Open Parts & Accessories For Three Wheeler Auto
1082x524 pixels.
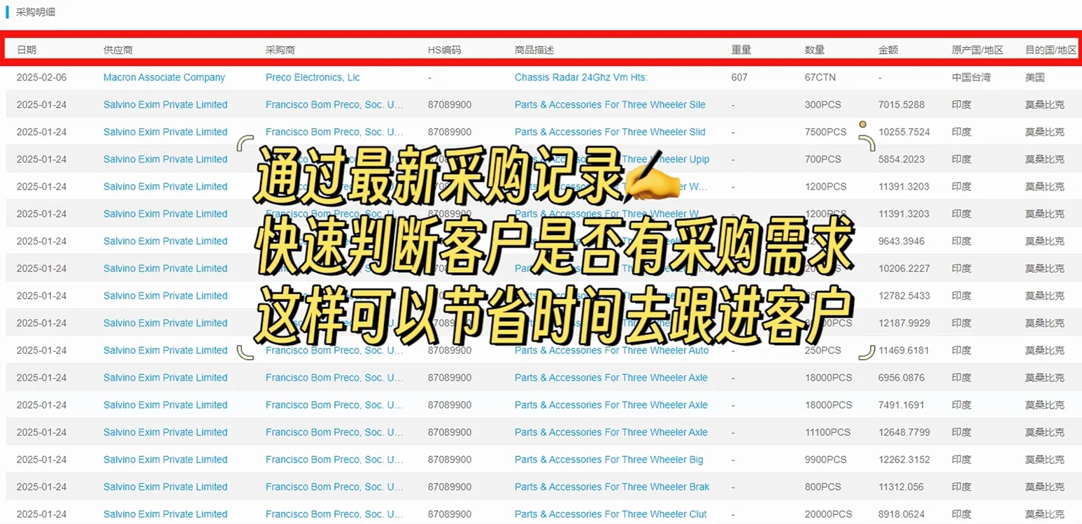[x=611, y=350]
